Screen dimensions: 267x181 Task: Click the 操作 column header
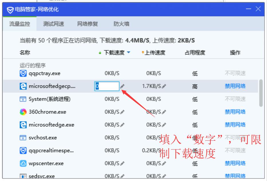pyautogui.click(x=235, y=53)
